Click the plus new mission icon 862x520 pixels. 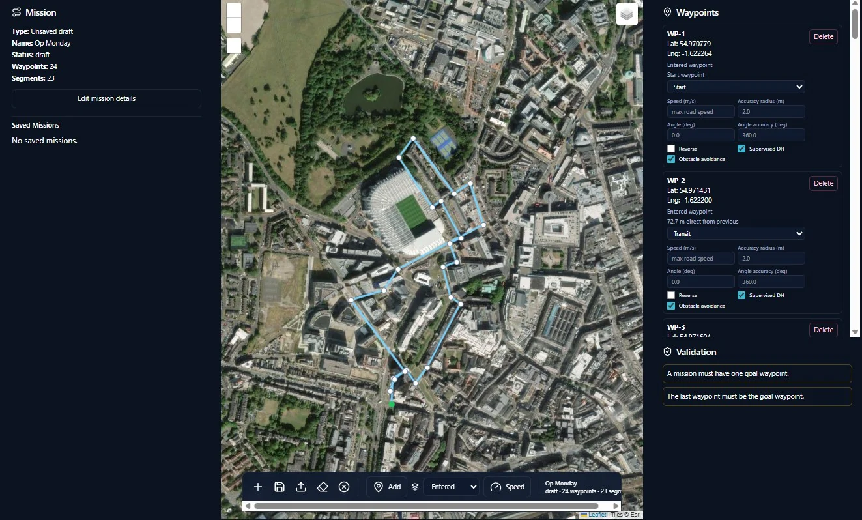click(x=258, y=487)
